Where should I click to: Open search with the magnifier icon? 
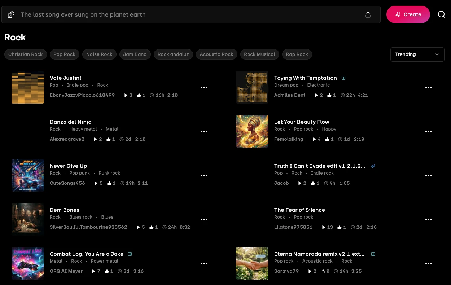pos(442,14)
